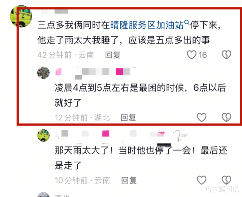Dislike the top comment from 云南
The height and width of the screenshot is (197, 242).
click(x=227, y=55)
